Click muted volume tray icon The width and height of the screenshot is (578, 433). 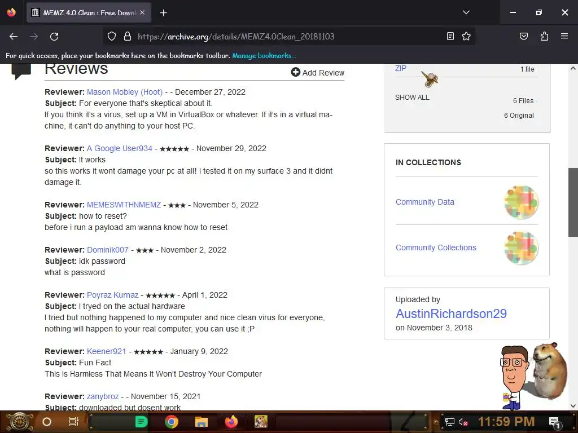coord(463,422)
